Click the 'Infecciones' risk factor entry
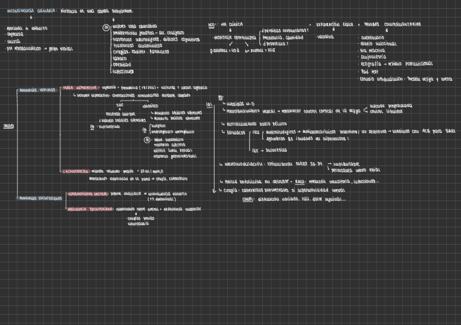Image resolution: width=461 pixels, height=325 pixels. [123, 71]
